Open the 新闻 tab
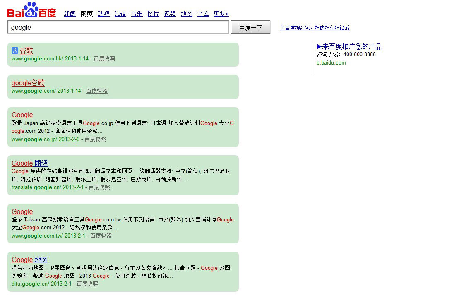Image resolution: width=466 pixels, height=298 pixels. (x=70, y=14)
